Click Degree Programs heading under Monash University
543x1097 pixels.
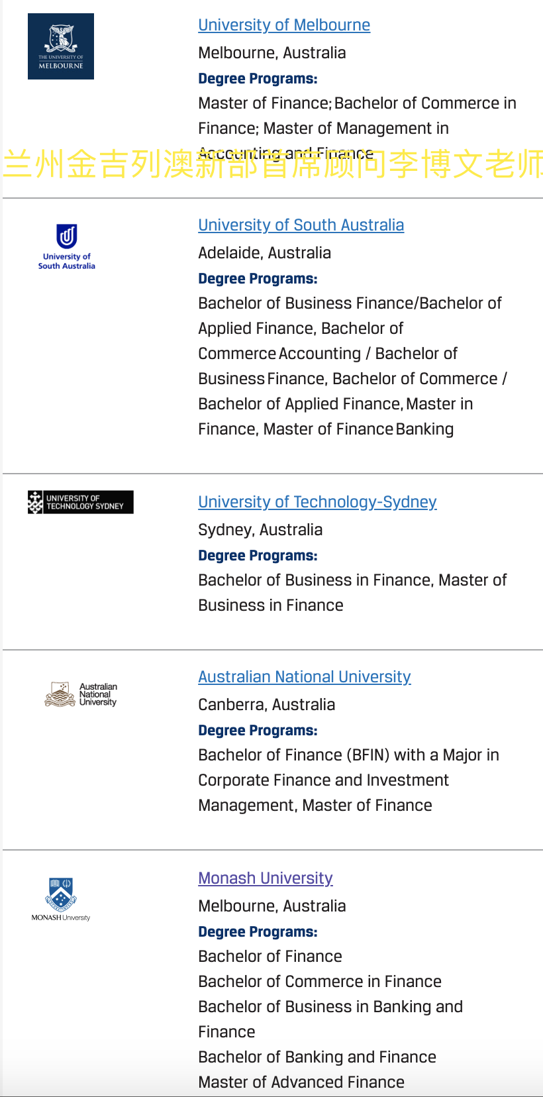click(258, 932)
